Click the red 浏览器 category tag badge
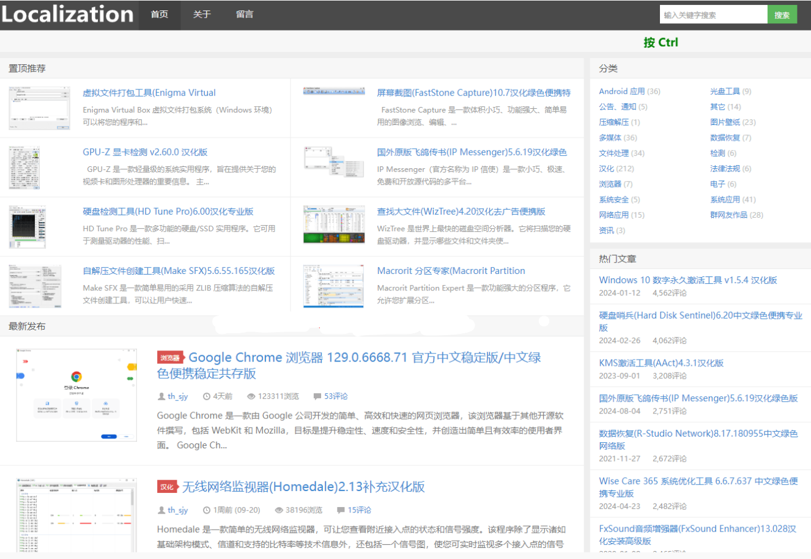 coord(170,358)
